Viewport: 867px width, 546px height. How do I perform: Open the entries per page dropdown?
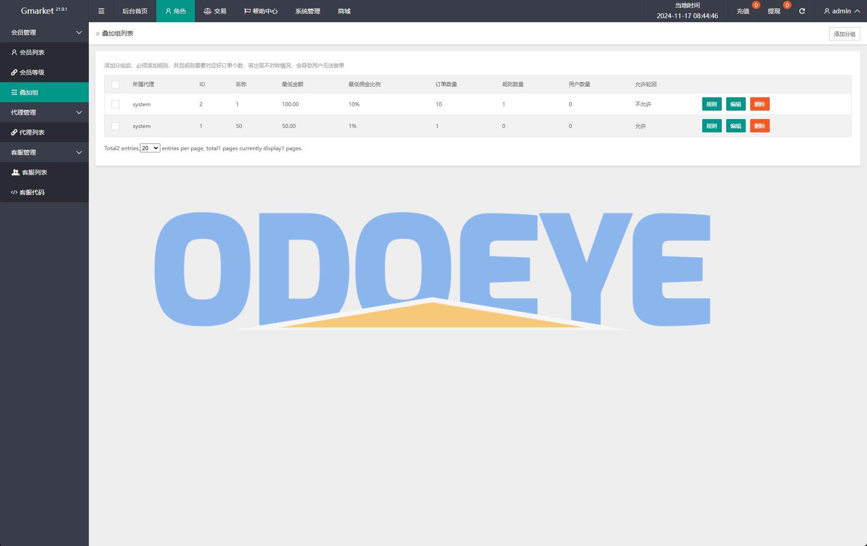(x=150, y=148)
